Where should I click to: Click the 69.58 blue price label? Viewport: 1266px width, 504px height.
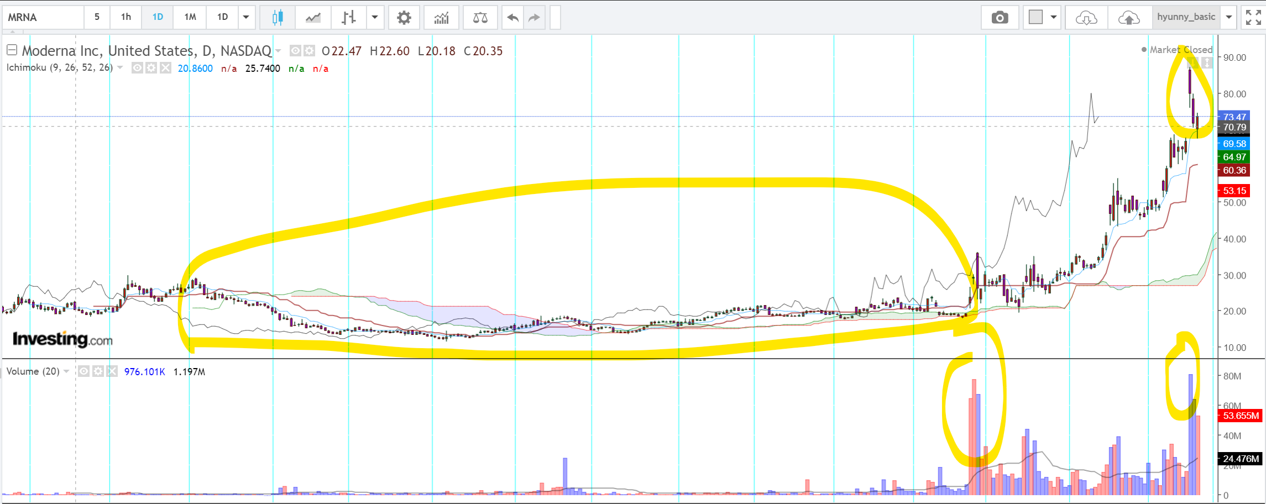pos(1234,144)
